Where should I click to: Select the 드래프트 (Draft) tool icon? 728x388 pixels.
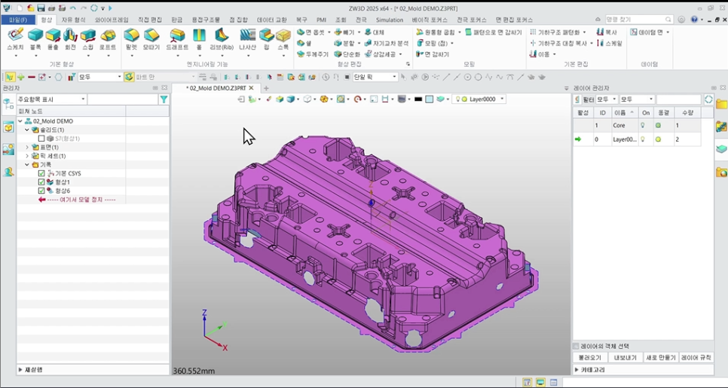pos(177,35)
